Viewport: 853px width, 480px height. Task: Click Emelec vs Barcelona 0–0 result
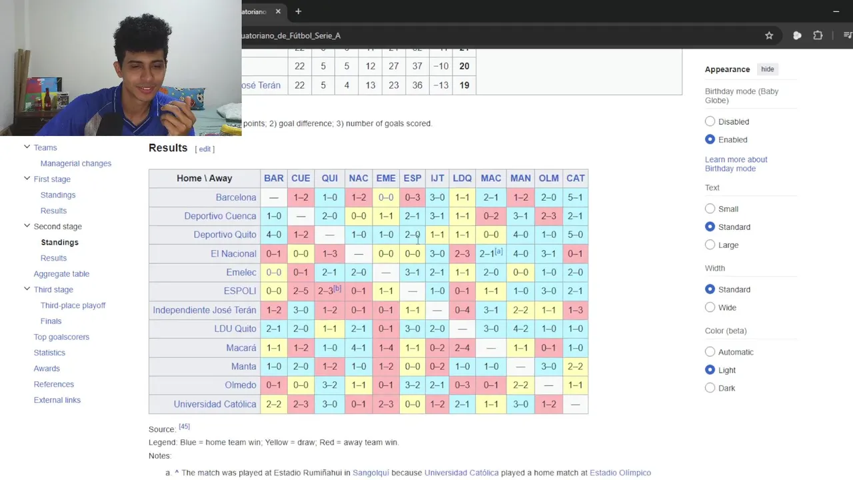274,272
